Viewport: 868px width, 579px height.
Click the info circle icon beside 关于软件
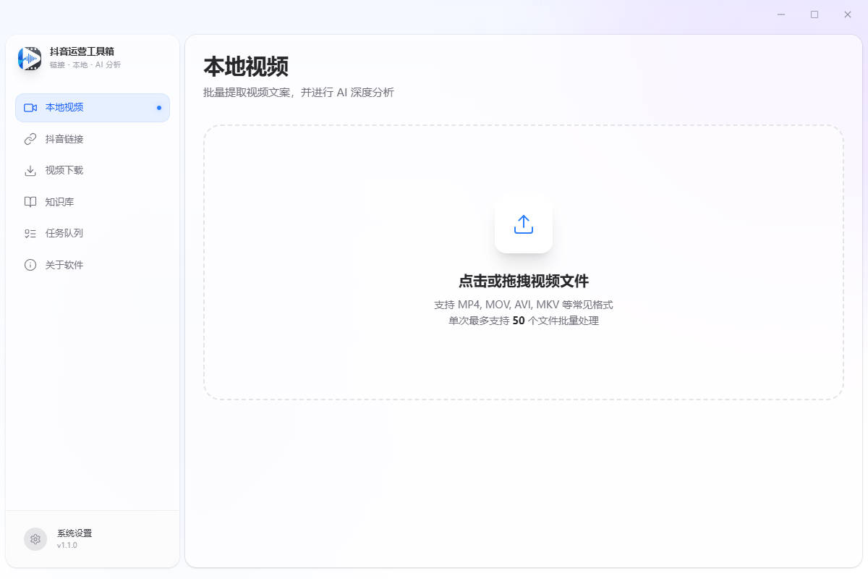point(30,265)
